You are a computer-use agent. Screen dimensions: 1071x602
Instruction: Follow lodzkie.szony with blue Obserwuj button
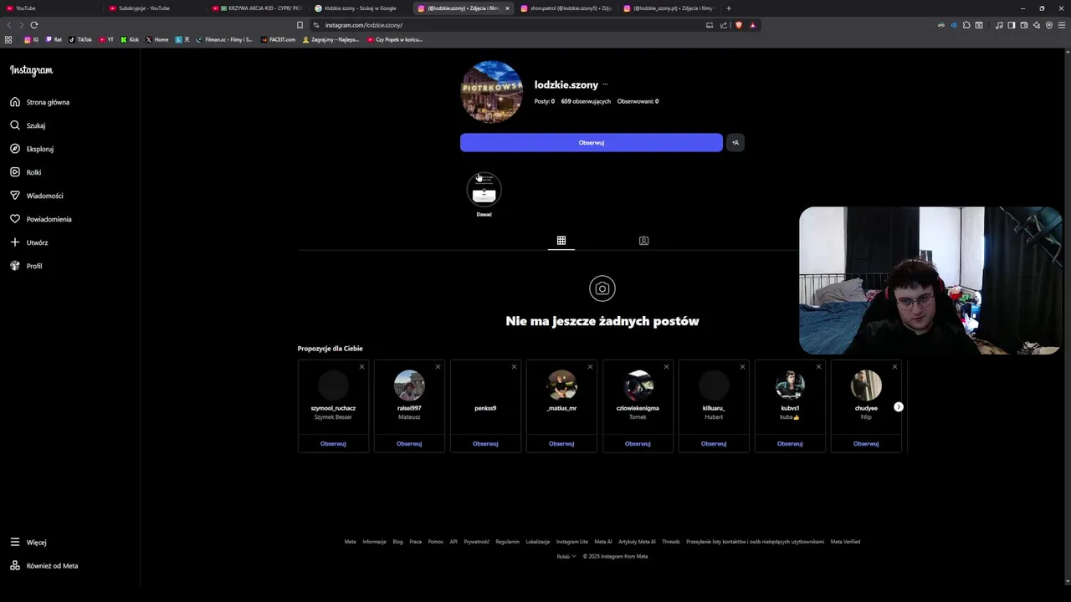(591, 142)
